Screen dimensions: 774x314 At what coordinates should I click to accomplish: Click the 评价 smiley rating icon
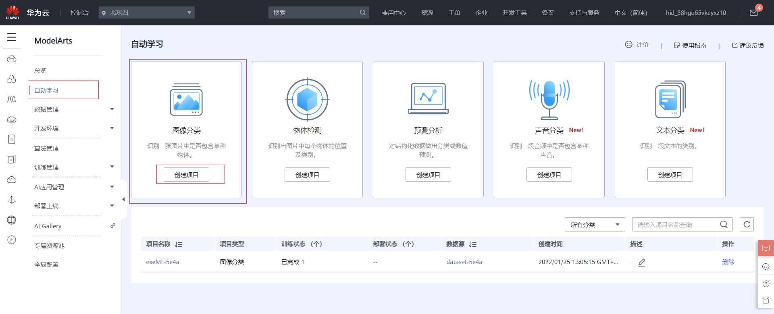click(x=628, y=44)
